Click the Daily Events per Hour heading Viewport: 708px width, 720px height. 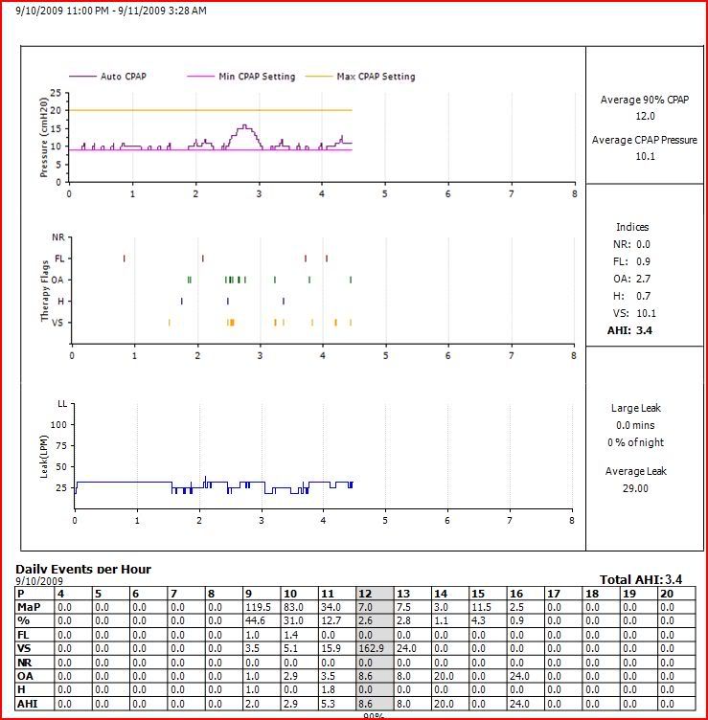click(83, 569)
